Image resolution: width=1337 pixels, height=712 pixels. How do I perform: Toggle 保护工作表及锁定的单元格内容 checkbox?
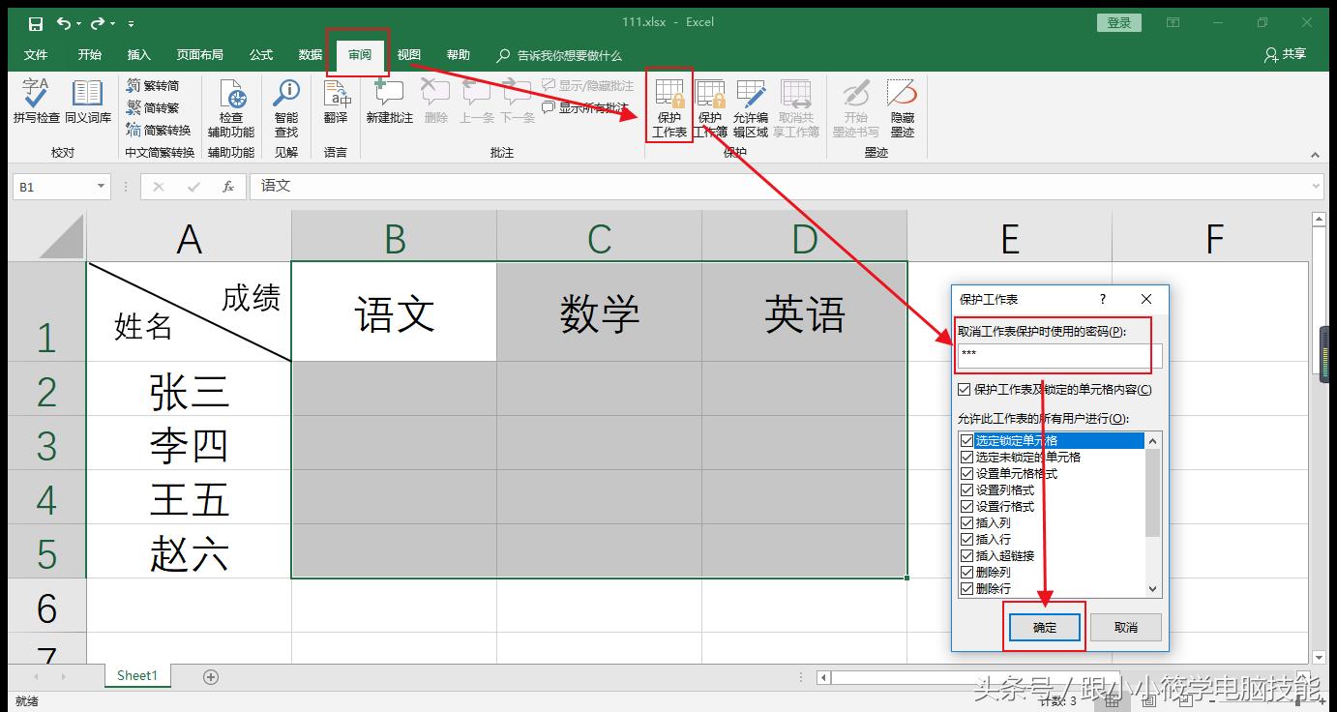coord(965,389)
